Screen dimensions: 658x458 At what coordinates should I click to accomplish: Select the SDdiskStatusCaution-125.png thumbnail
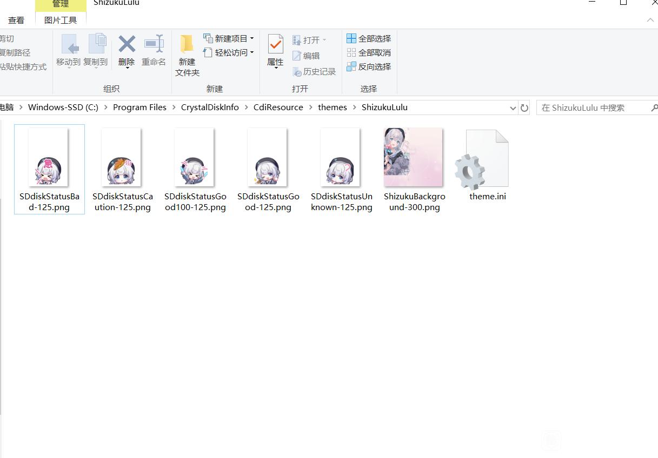121,157
